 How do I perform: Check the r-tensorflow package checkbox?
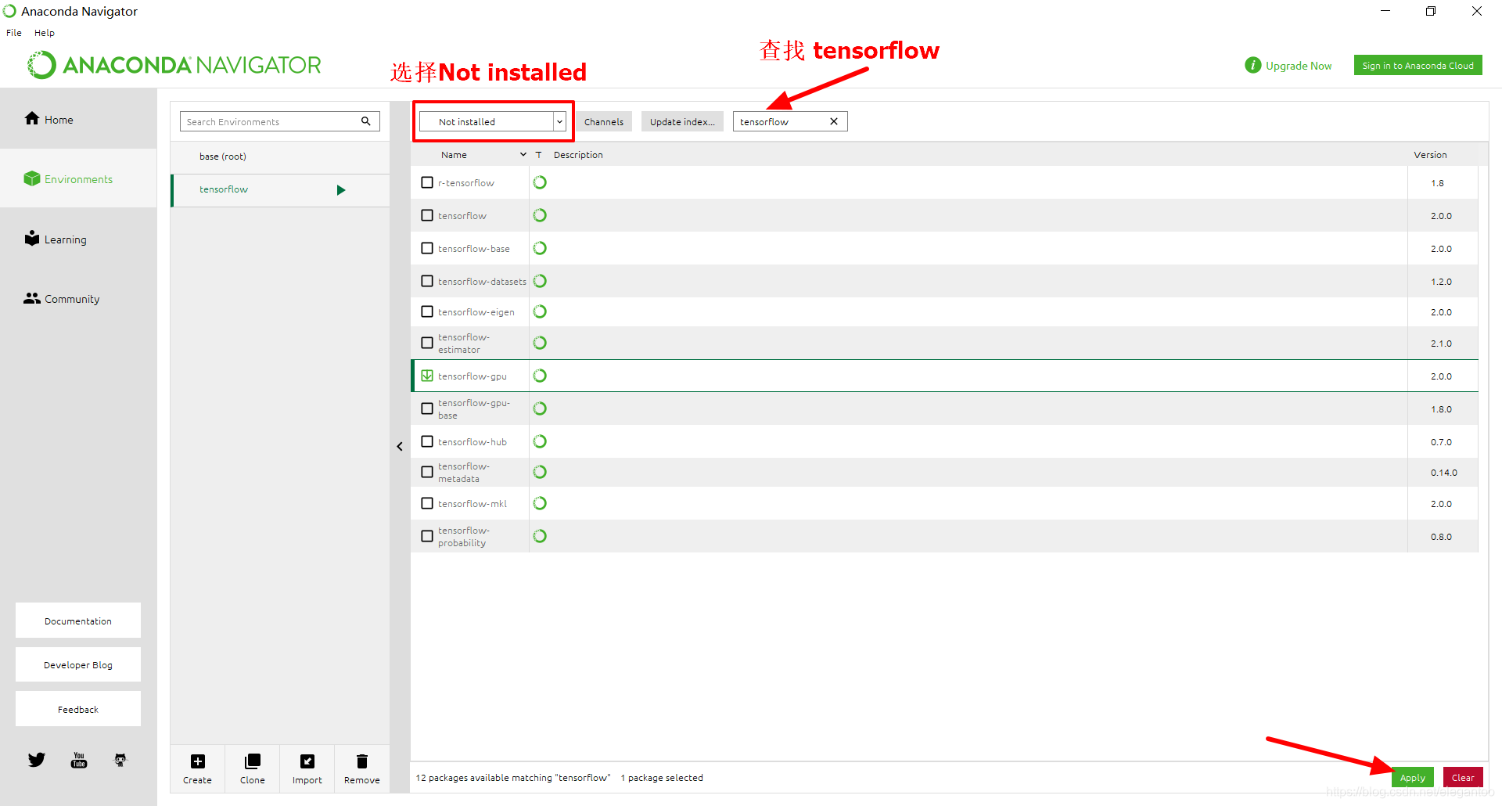(x=427, y=182)
